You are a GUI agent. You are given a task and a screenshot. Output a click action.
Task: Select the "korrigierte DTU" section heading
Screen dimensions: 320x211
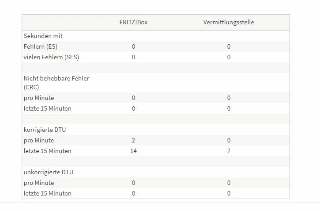click(45, 130)
